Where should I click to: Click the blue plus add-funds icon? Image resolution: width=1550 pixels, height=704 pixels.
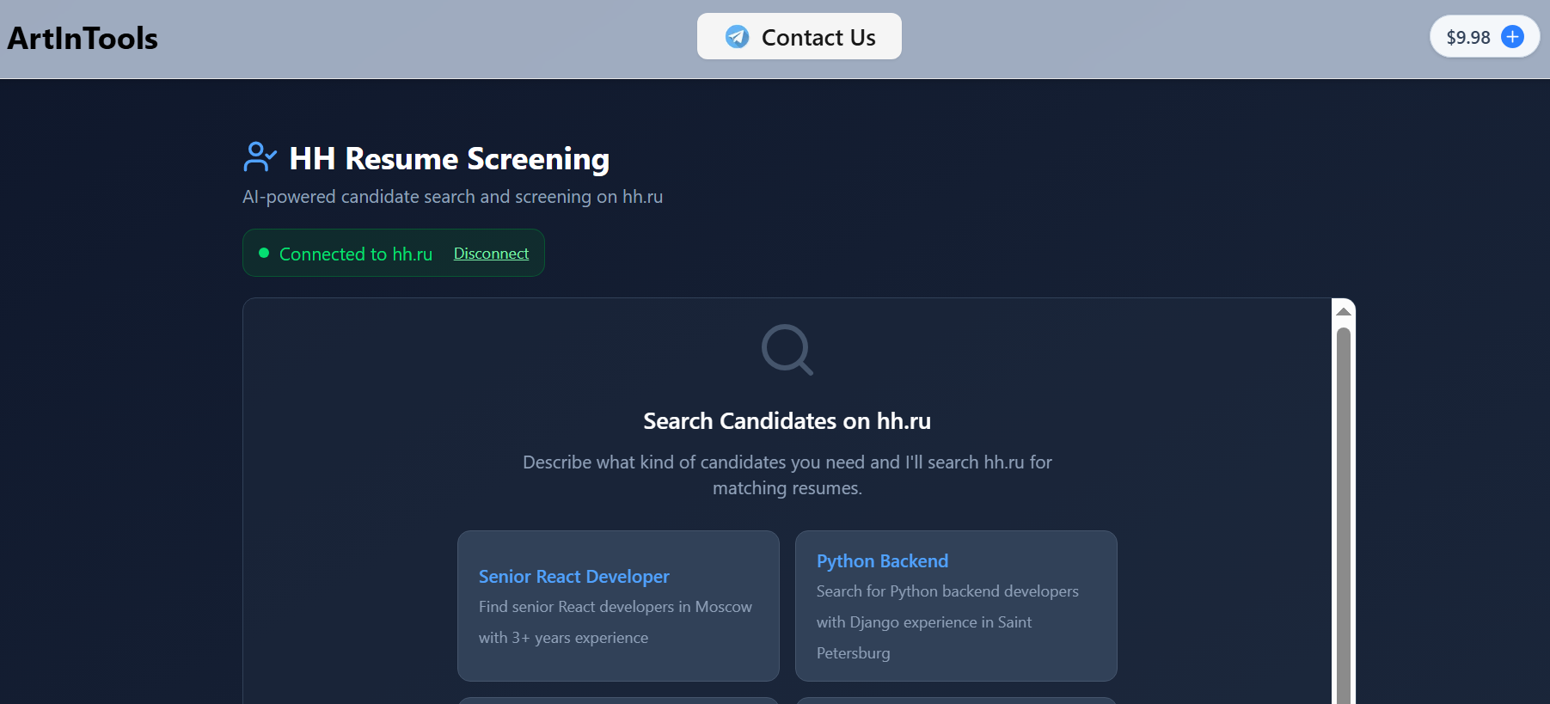pos(1512,37)
